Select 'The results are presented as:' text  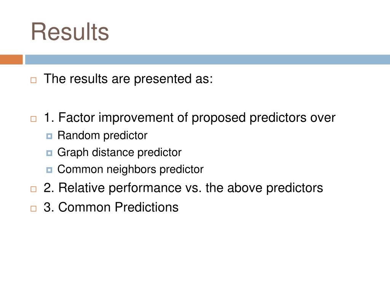128,79
